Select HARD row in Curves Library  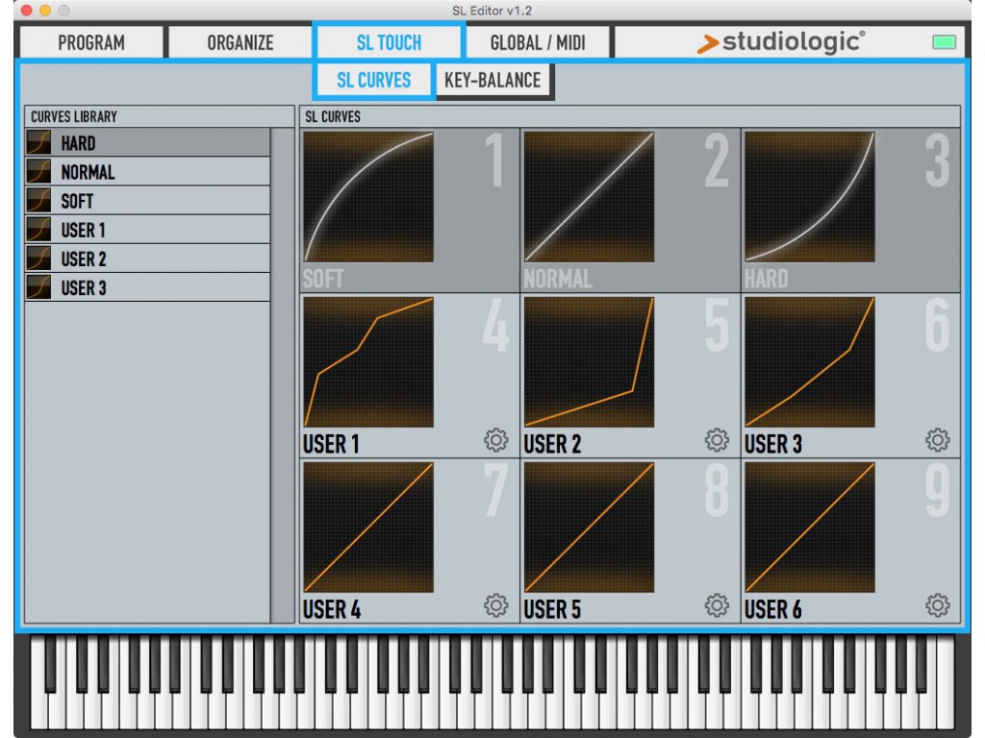(147, 142)
